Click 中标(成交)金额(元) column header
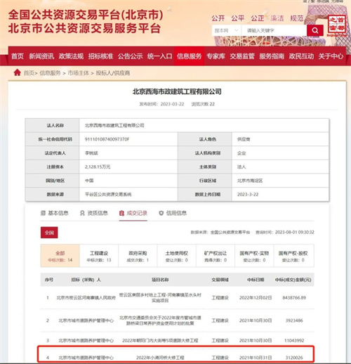 (293, 280)
